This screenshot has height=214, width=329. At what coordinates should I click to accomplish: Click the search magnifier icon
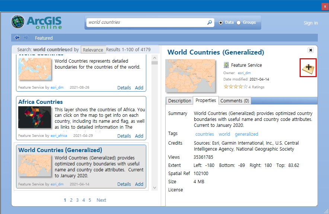[x=210, y=22]
